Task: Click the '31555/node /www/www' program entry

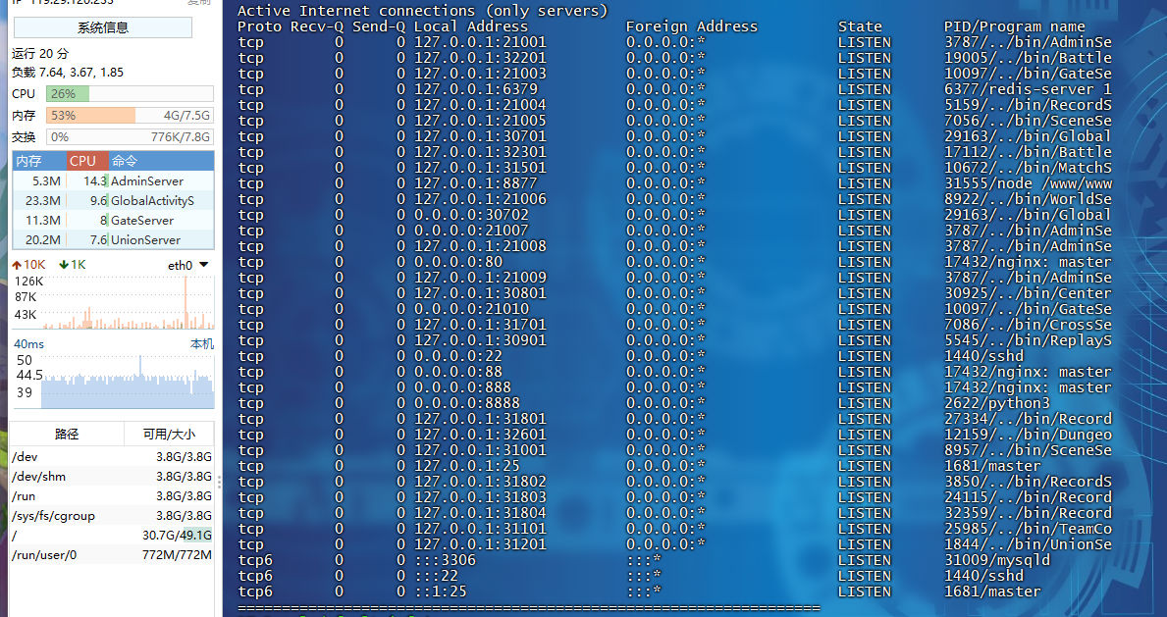Action: pos(1028,183)
